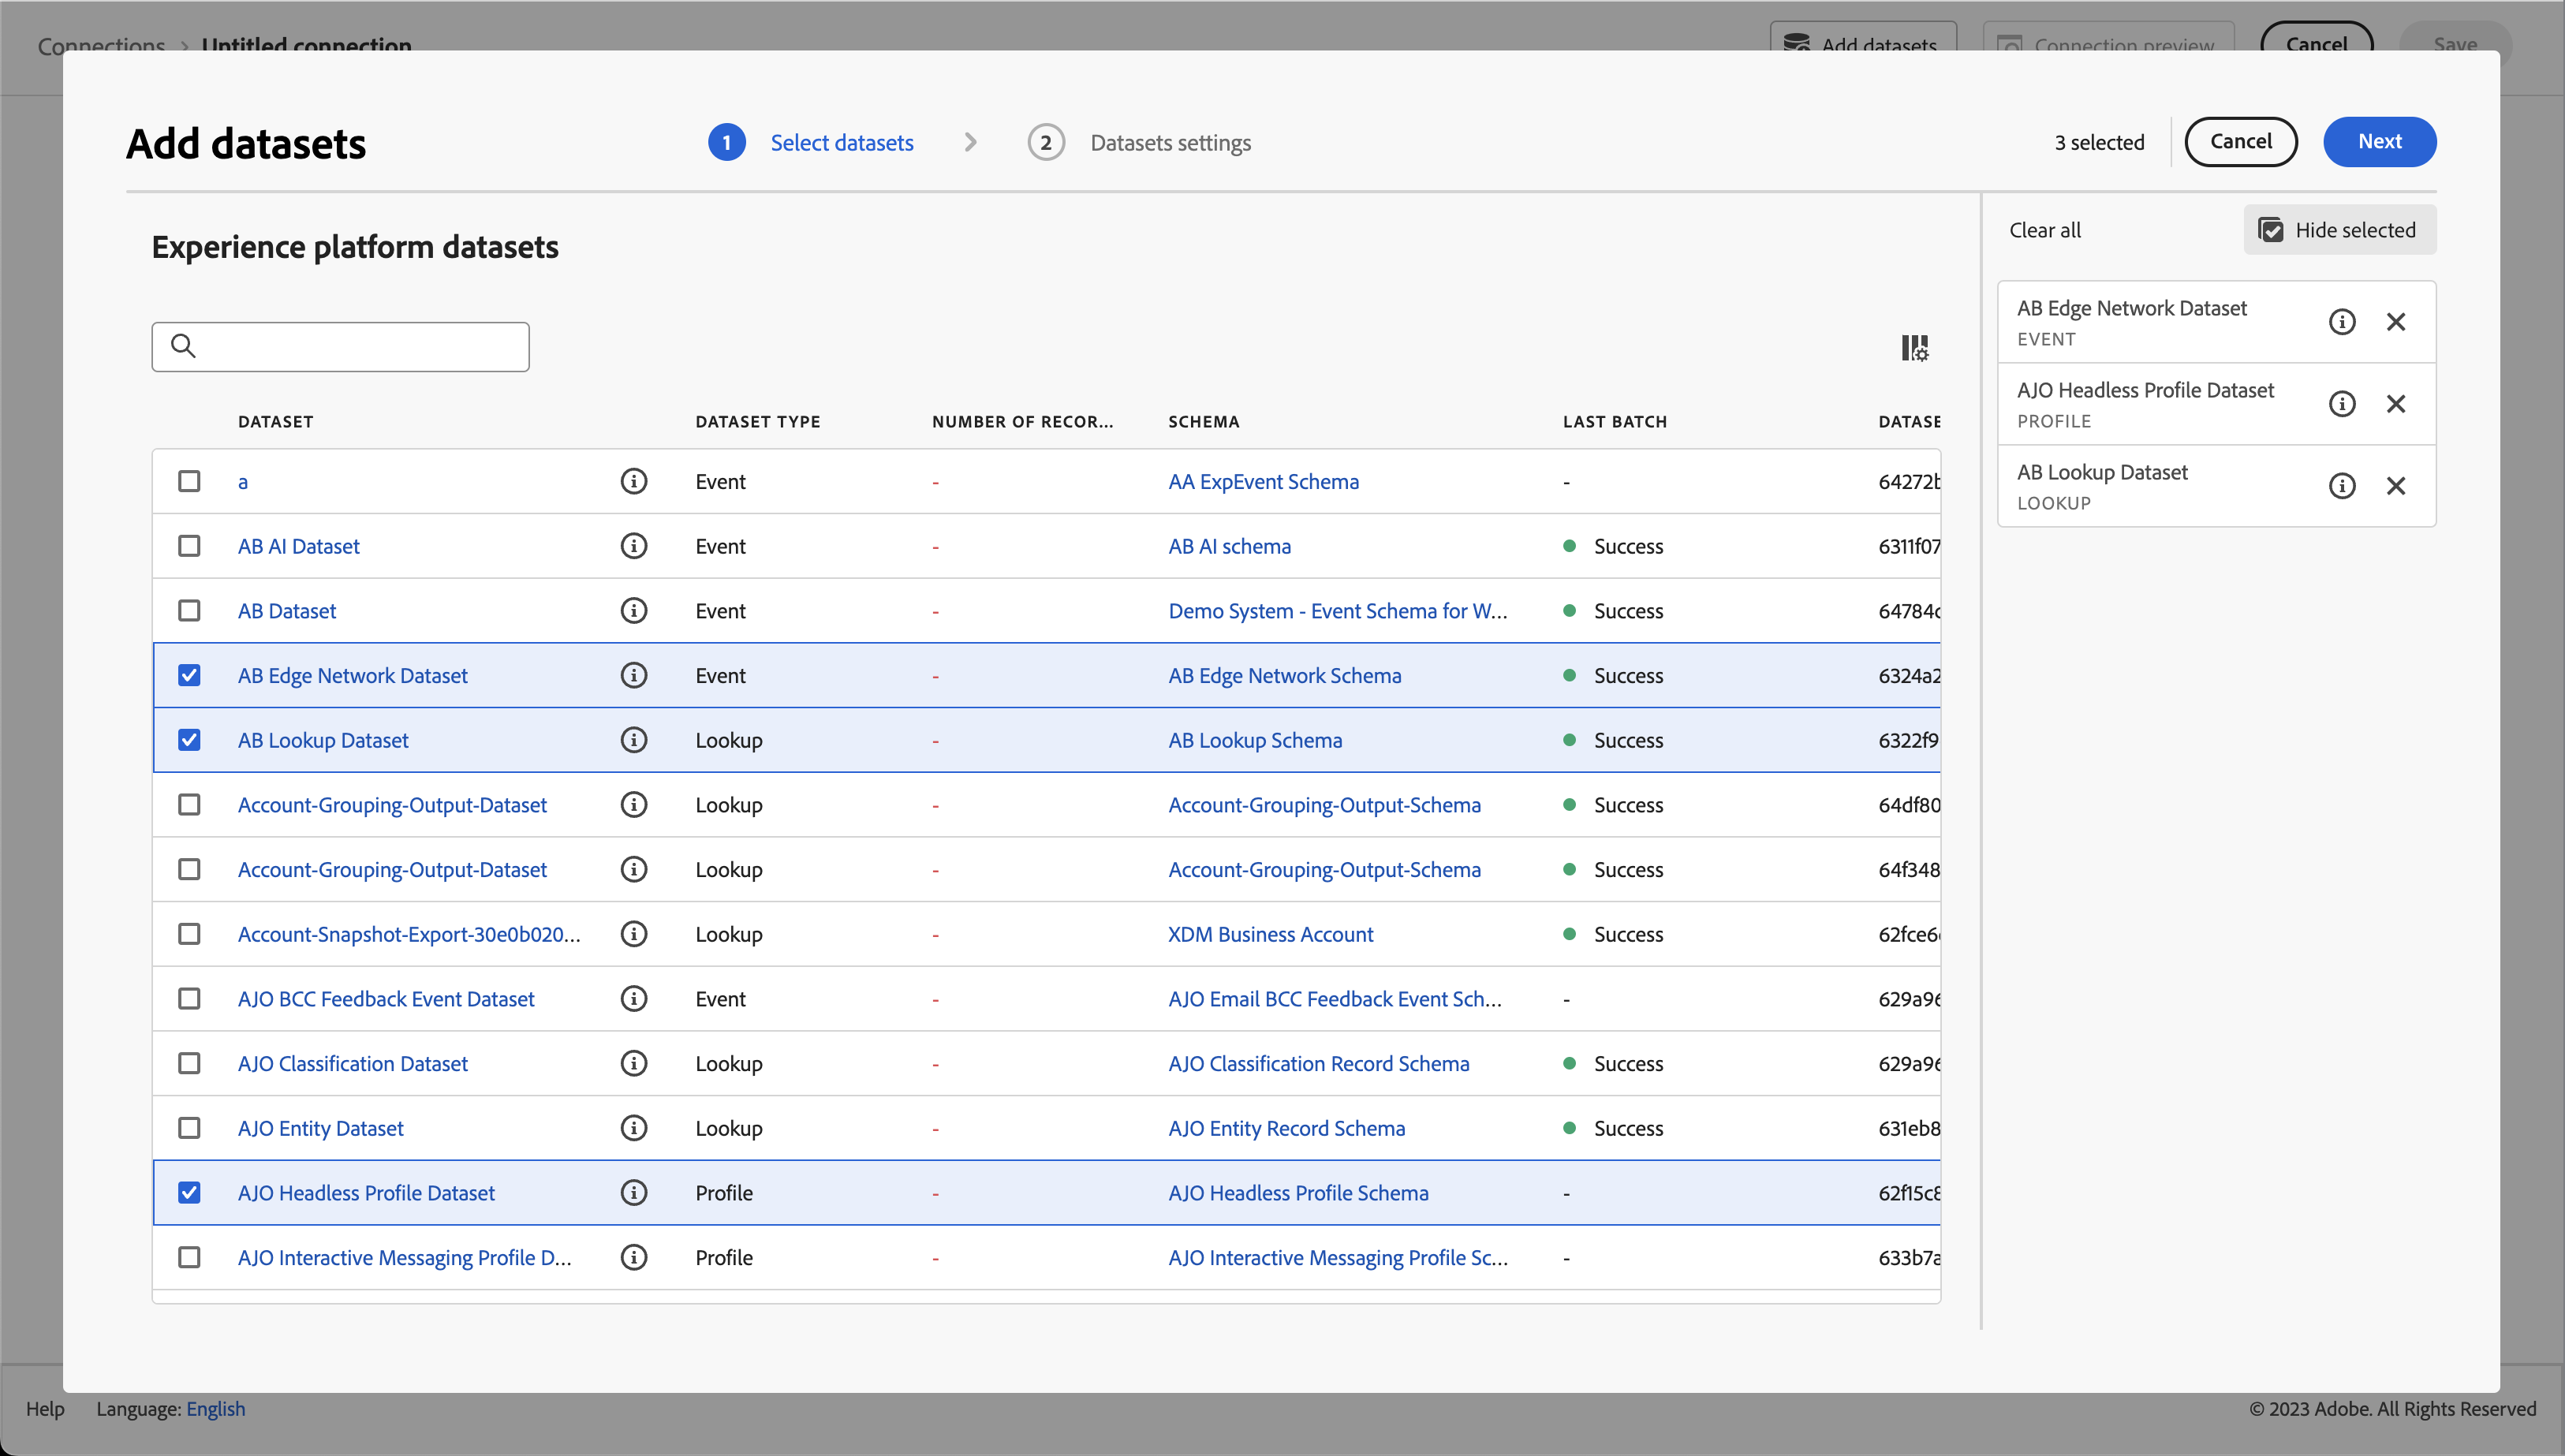Click the search magnifier icon
Screen dimensions: 2565x1456
[183, 346]
